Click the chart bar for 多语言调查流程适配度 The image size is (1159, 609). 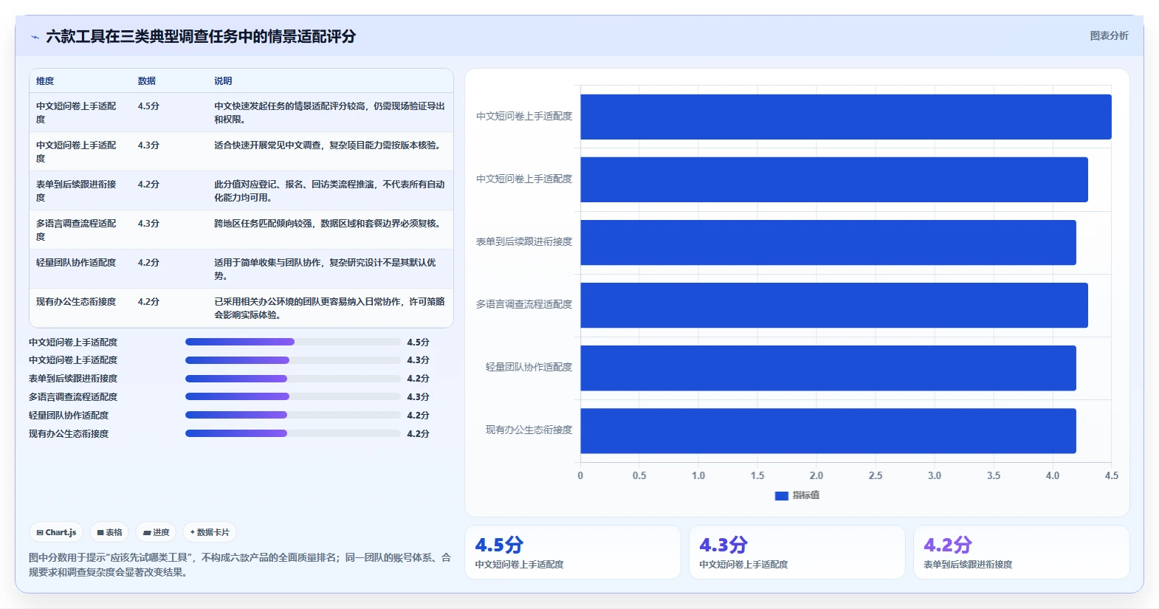[x=833, y=305]
